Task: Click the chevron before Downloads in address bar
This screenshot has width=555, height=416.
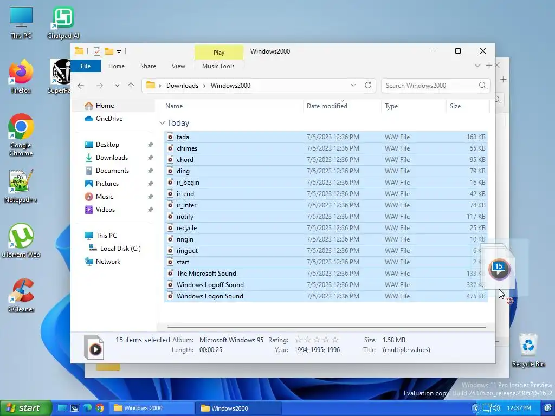Action: pyautogui.click(x=160, y=86)
